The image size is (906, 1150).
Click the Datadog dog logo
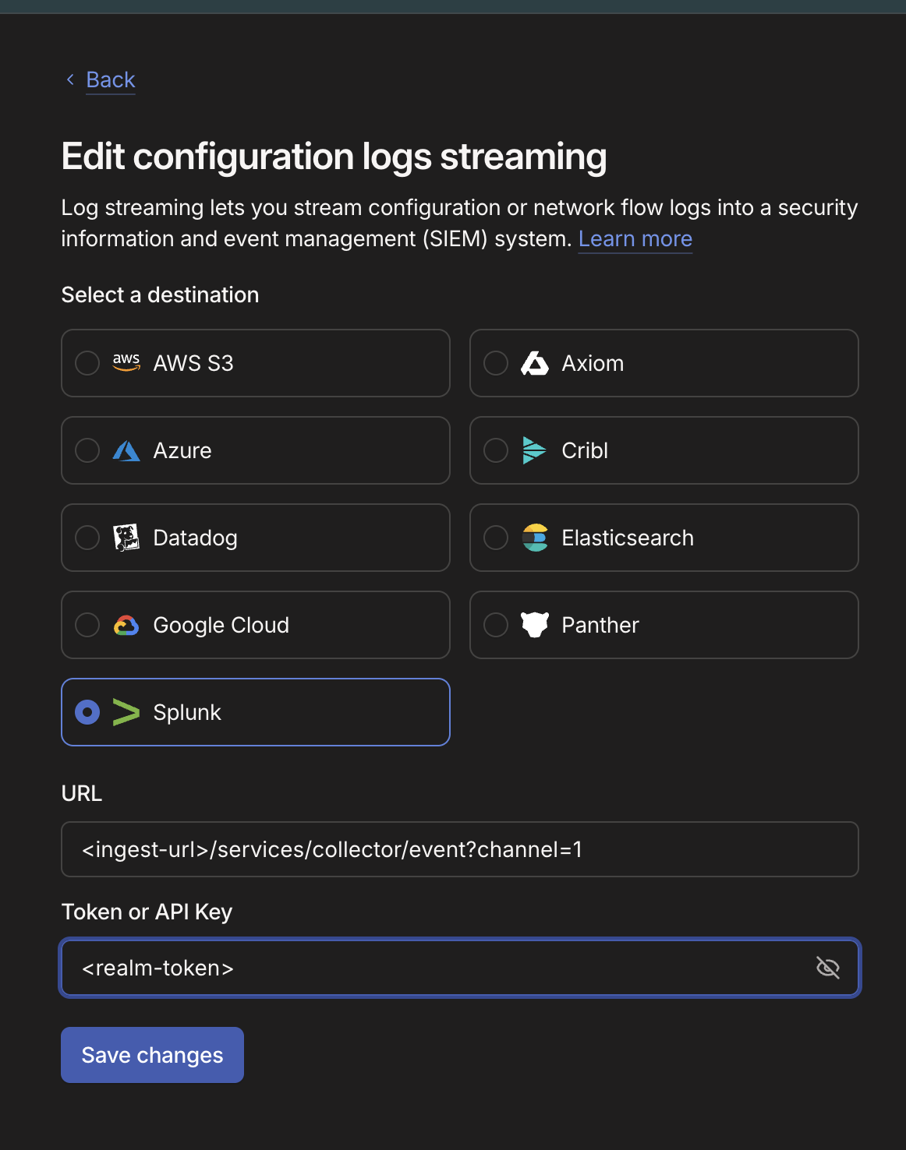126,538
